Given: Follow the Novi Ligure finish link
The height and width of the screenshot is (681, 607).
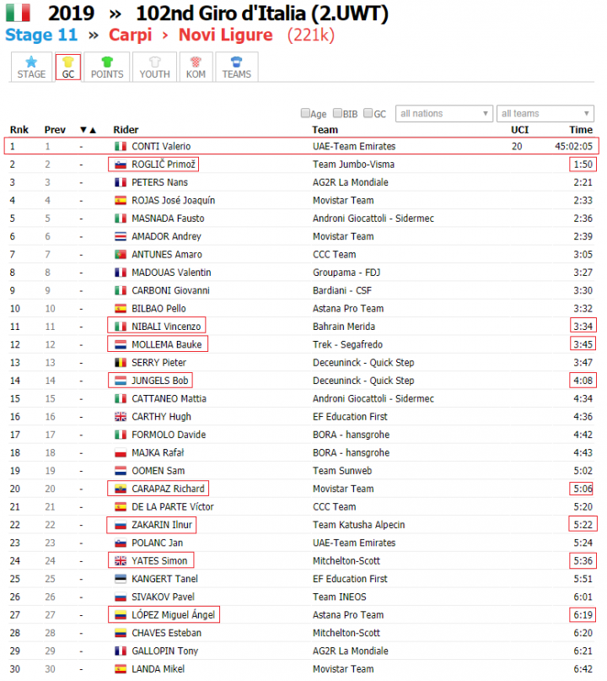Looking at the screenshot, I should click(x=226, y=35).
